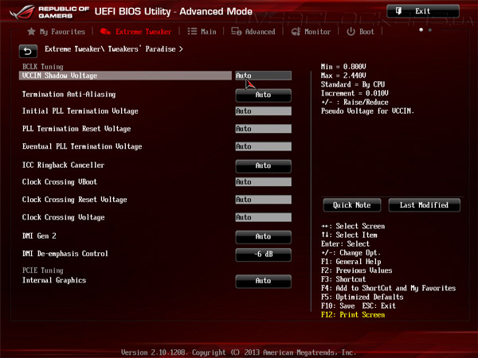Click the Main tab list icon

(x=192, y=31)
